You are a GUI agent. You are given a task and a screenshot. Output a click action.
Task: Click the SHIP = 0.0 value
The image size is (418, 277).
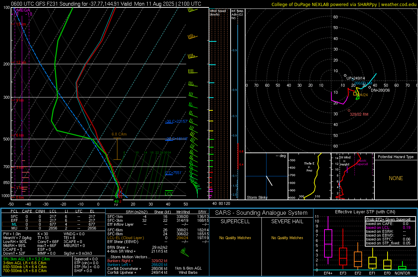(x=83, y=271)
